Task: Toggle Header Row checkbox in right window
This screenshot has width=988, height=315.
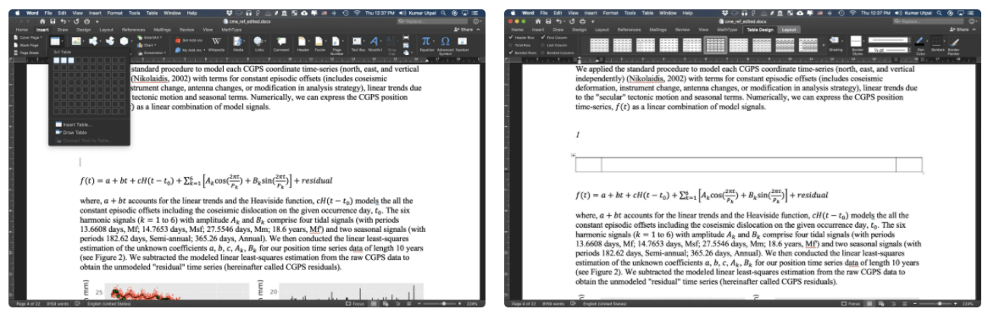Action: point(511,38)
